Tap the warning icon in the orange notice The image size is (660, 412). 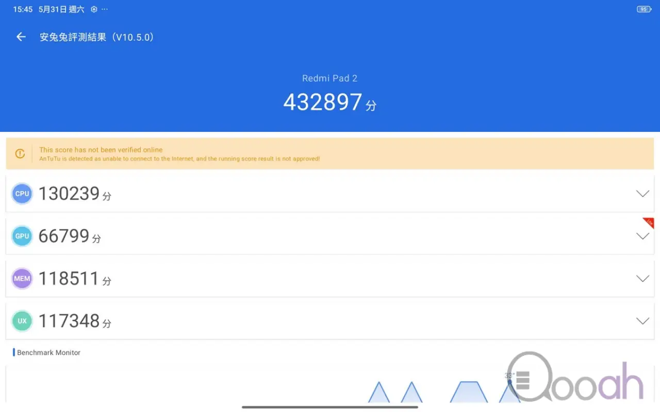click(20, 153)
